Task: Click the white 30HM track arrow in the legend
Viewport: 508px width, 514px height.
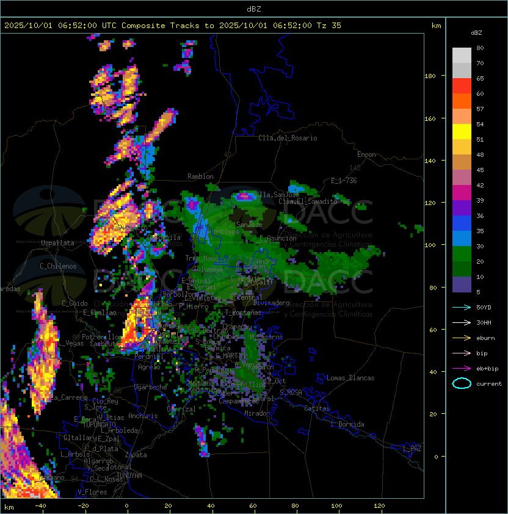Action: (x=462, y=322)
